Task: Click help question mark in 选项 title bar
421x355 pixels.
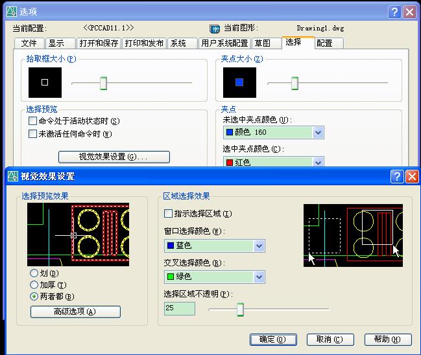Action: point(394,12)
